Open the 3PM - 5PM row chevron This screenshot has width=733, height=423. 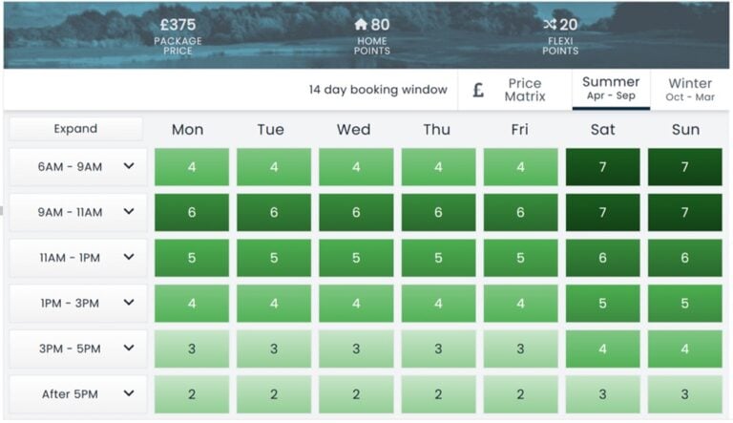point(129,349)
